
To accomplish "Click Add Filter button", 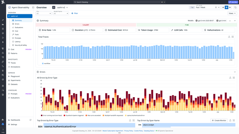I will 75,14.
